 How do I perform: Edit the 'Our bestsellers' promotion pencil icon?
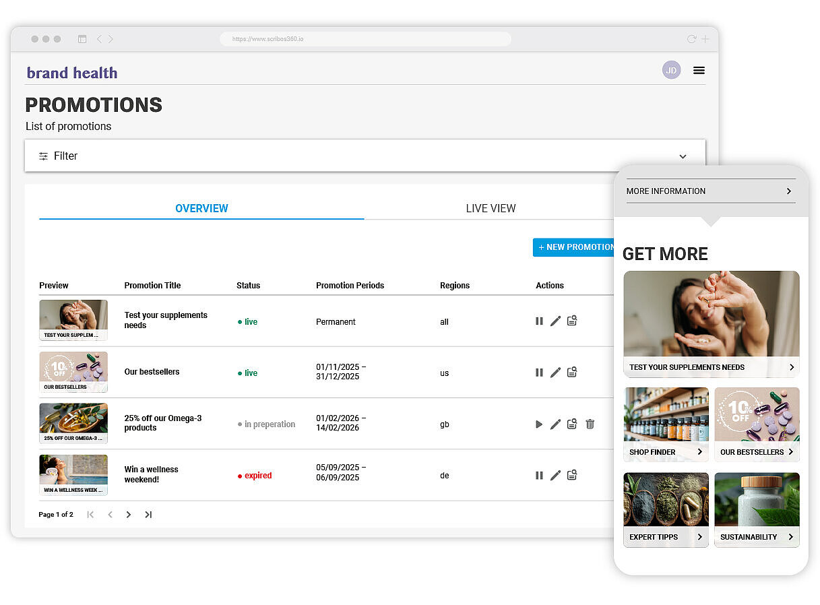555,373
